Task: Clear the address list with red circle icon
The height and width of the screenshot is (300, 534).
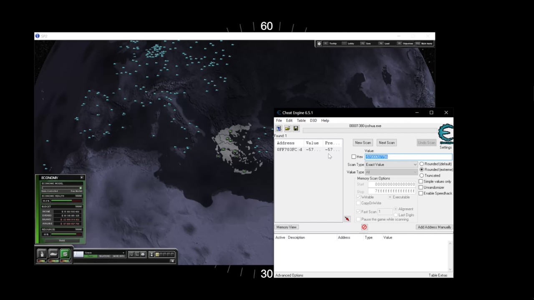Action: [364, 227]
